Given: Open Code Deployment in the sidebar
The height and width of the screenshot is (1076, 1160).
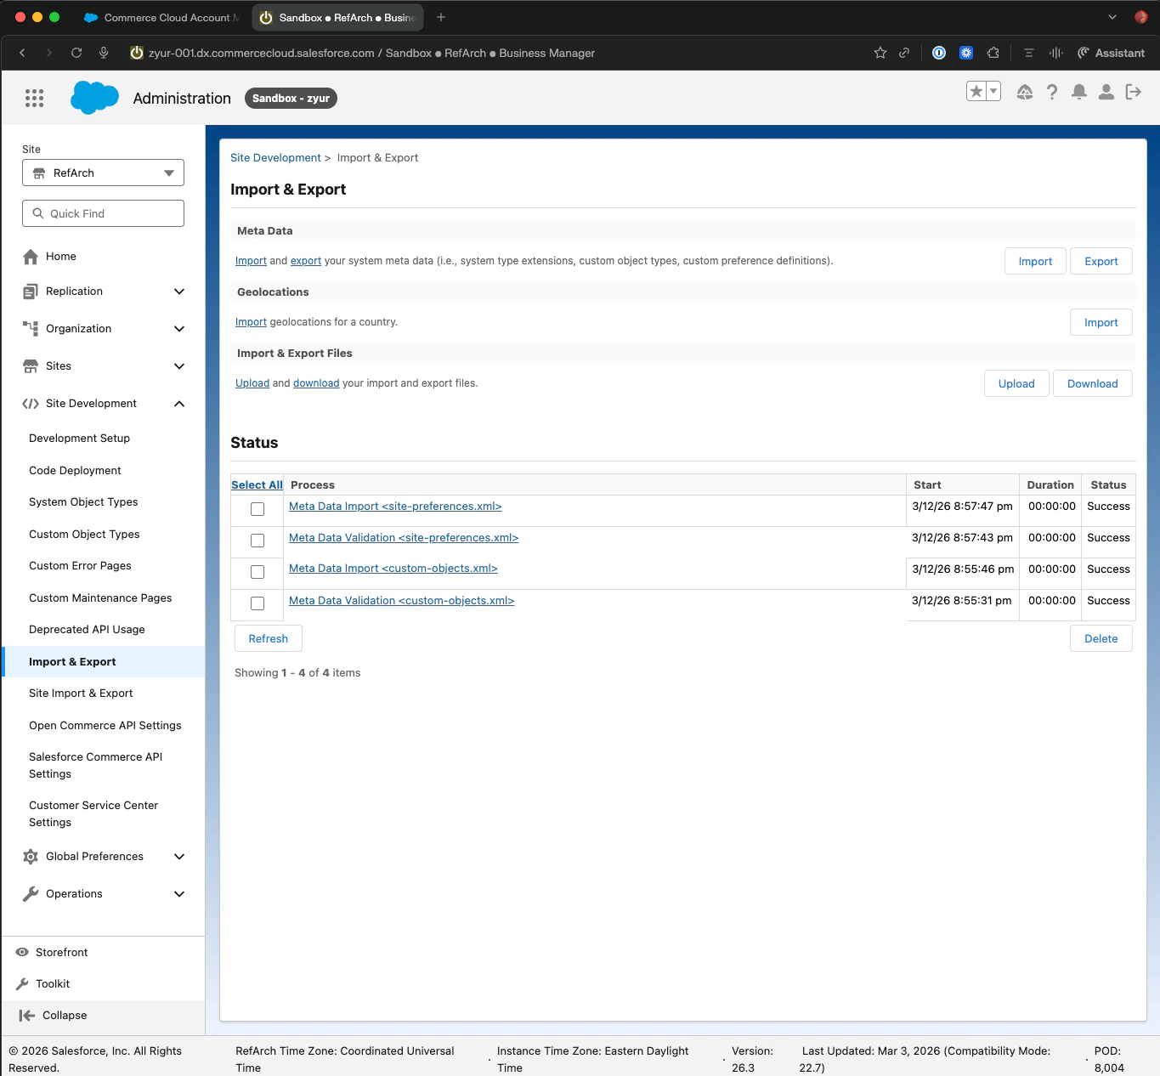Looking at the screenshot, I should [x=75, y=471].
